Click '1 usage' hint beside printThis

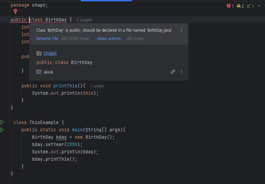[97, 86]
